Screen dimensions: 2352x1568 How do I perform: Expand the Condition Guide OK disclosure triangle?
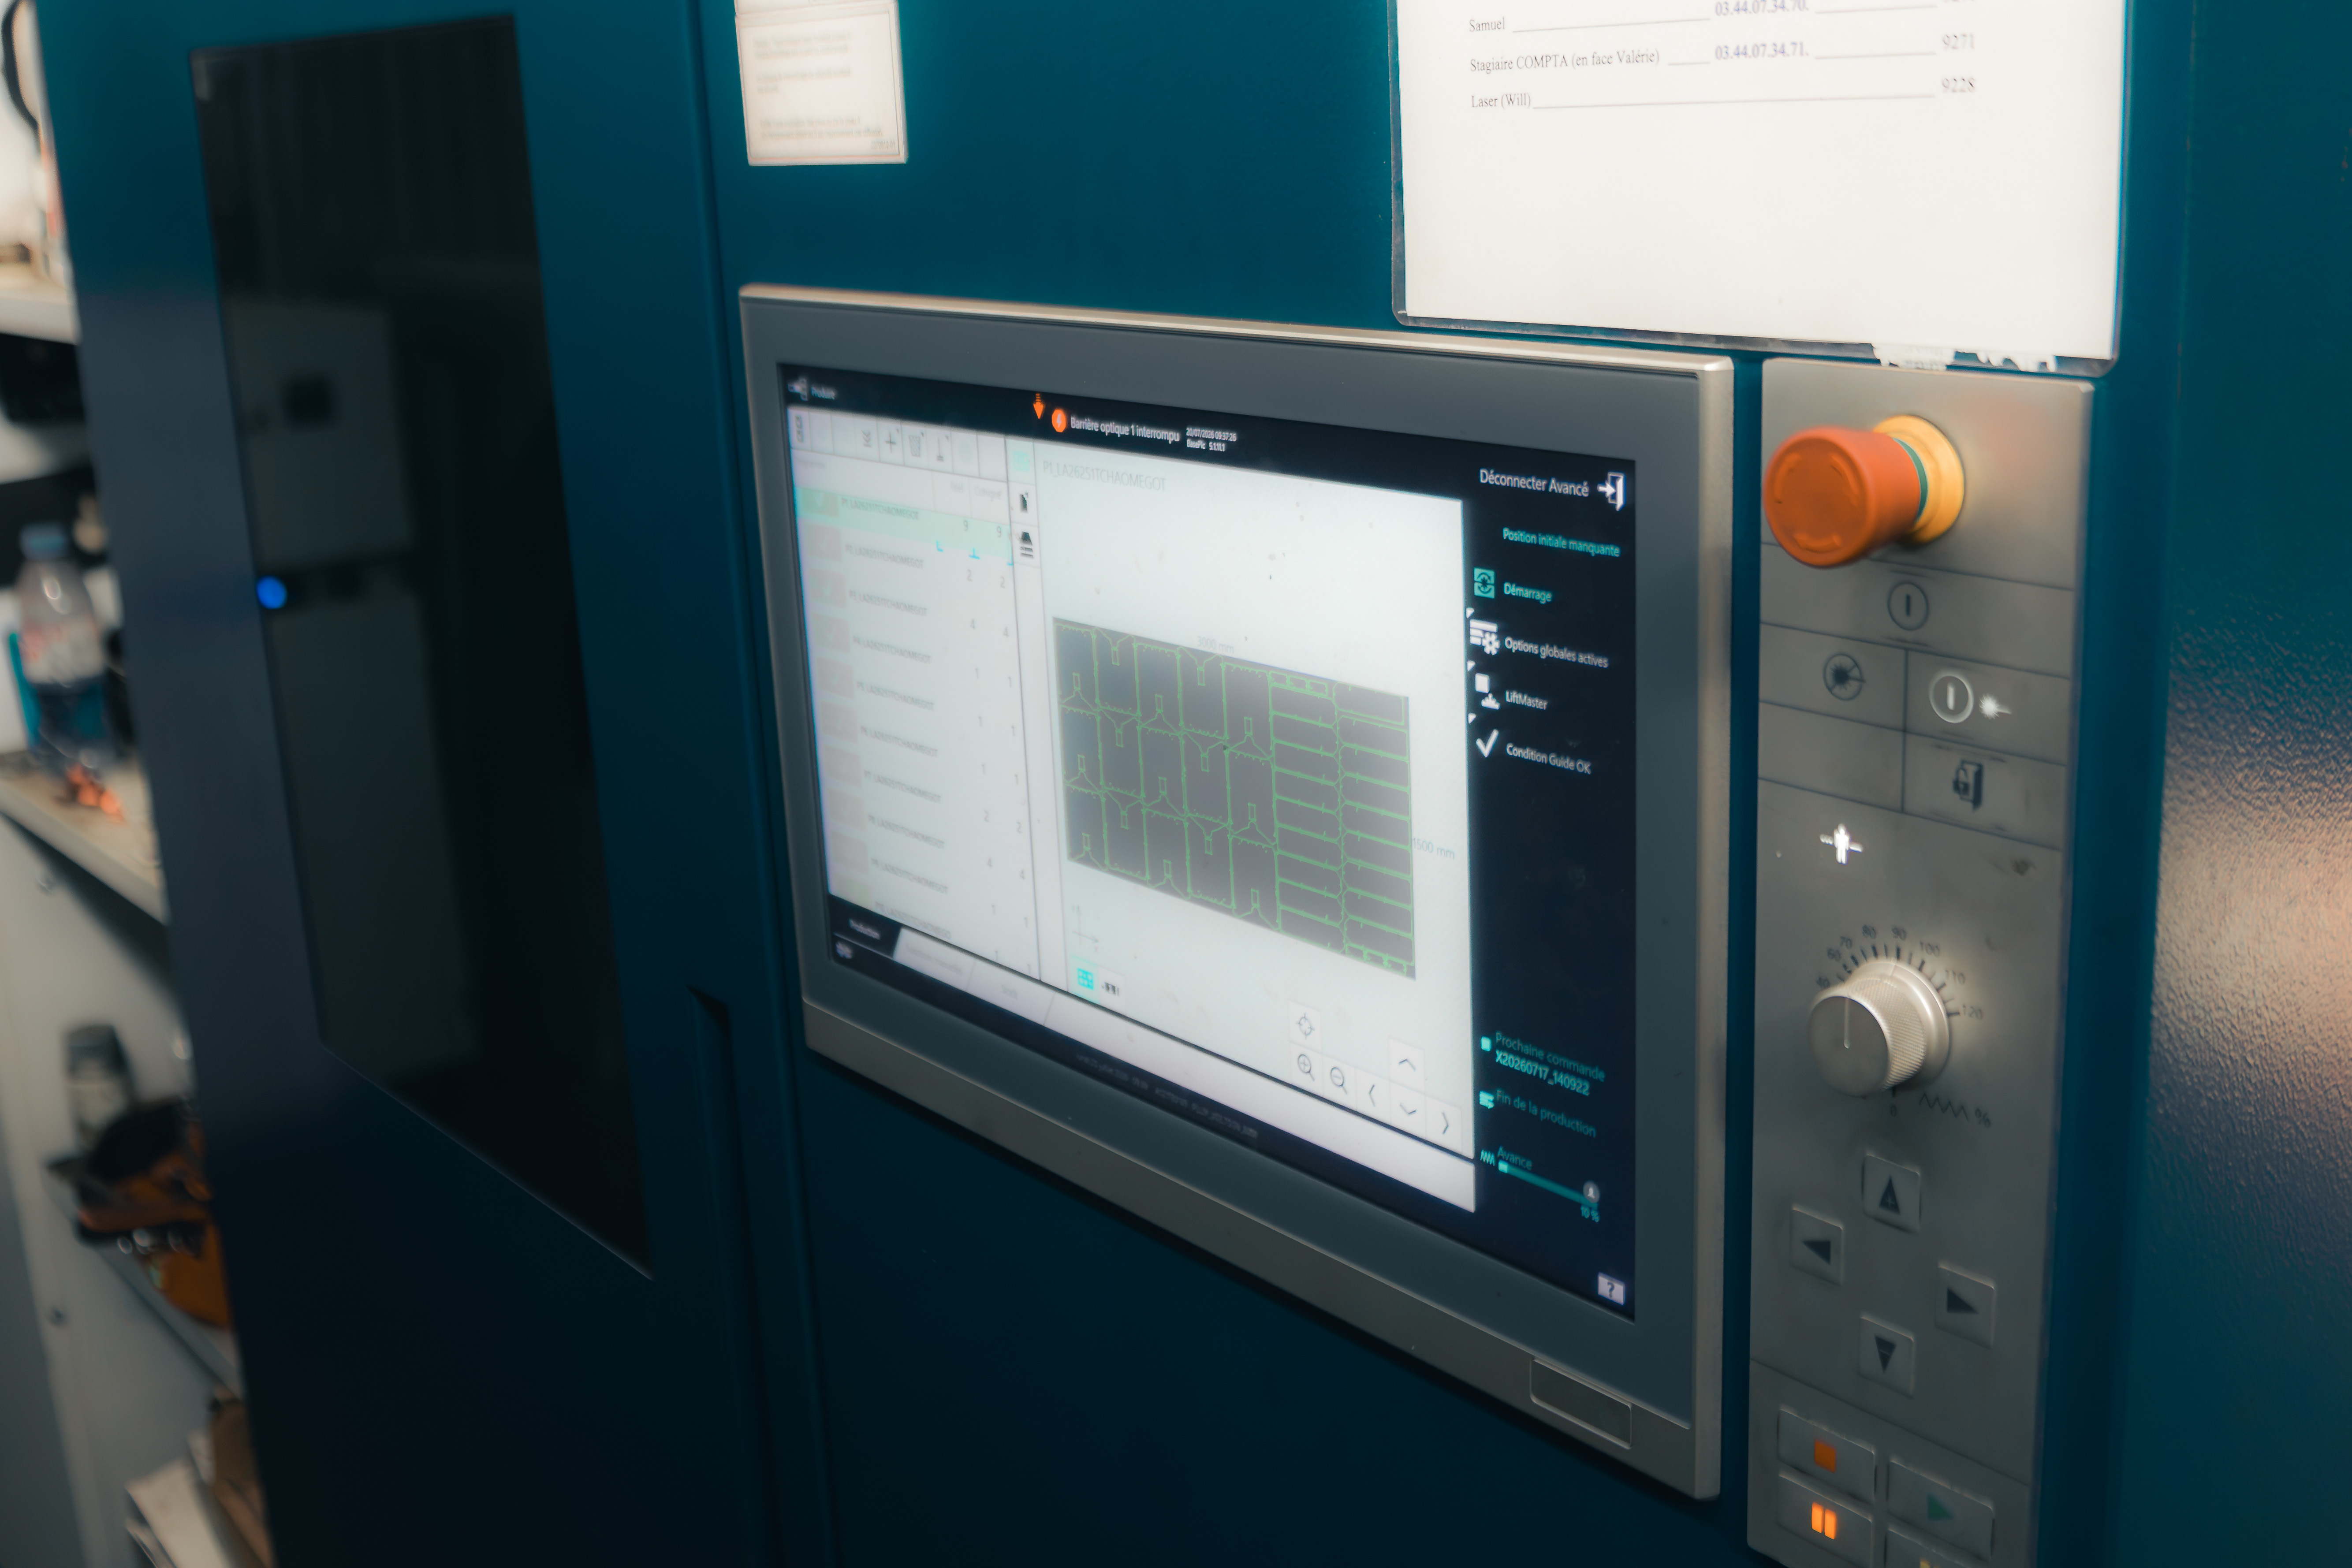coord(1472,718)
